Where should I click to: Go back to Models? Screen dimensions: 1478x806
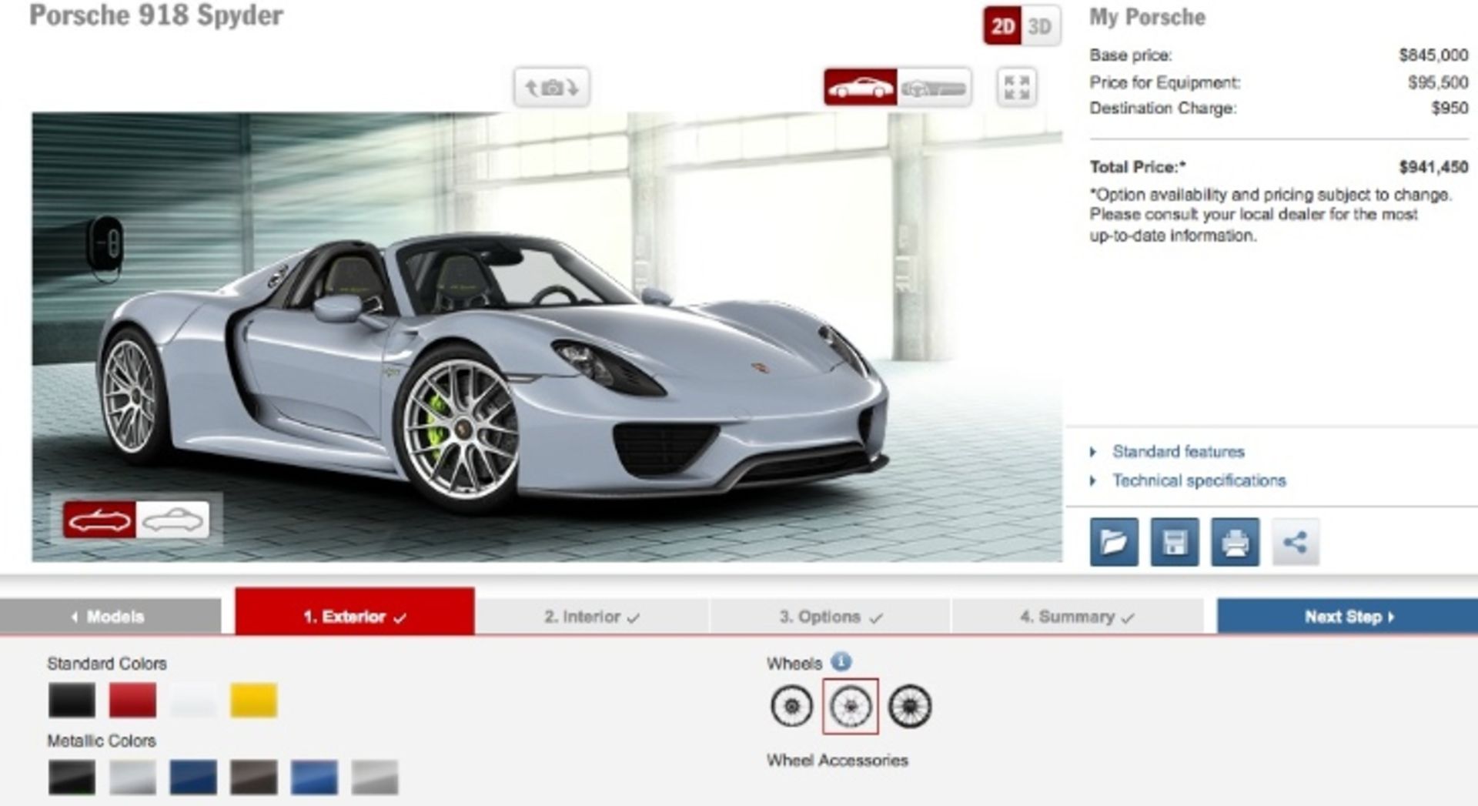(x=109, y=617)
